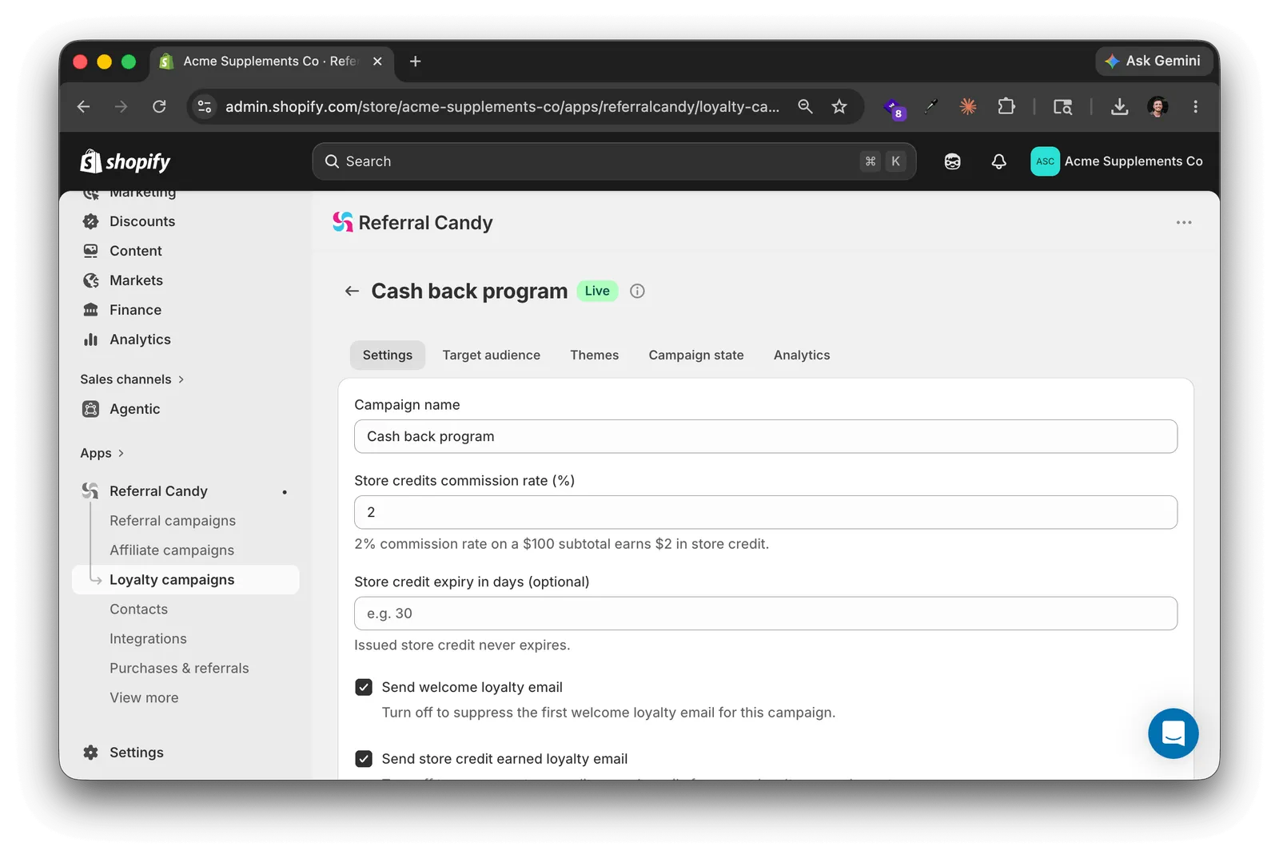Screen dimensions: 1279x858
Task: Click the Ask Gemini button
Action: [x=1153, y=61]
